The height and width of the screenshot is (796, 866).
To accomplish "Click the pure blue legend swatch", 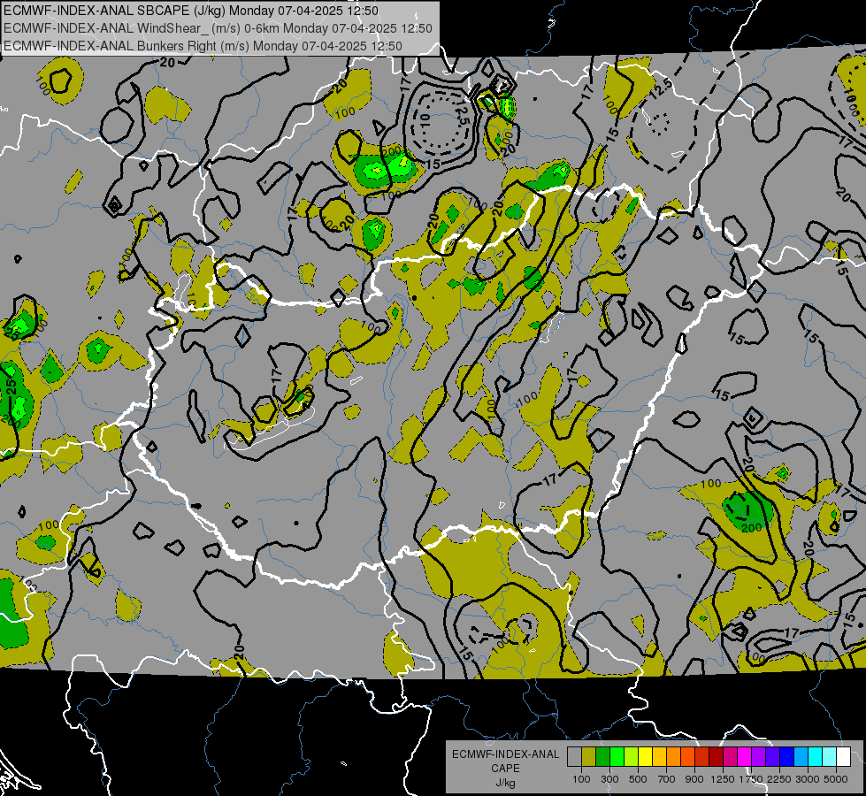I will point(787,757).
